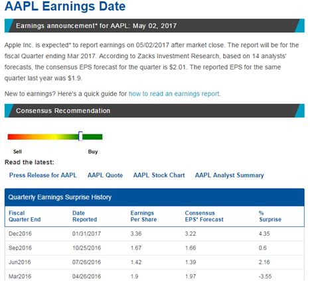Click the Sell label under the gauge
Viewport: 310px width, 282px height.
pos(17,152)
